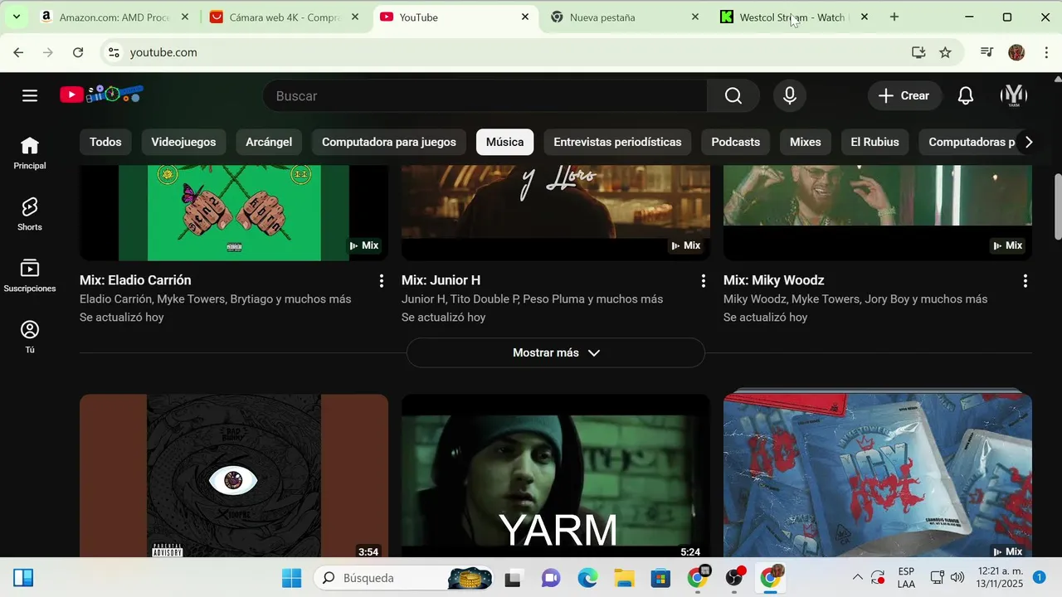Image resolution: width=1062 pixels, height=597 pixels.
Task: Open the Mix: Junior H title link
Action: click(441, 280)
